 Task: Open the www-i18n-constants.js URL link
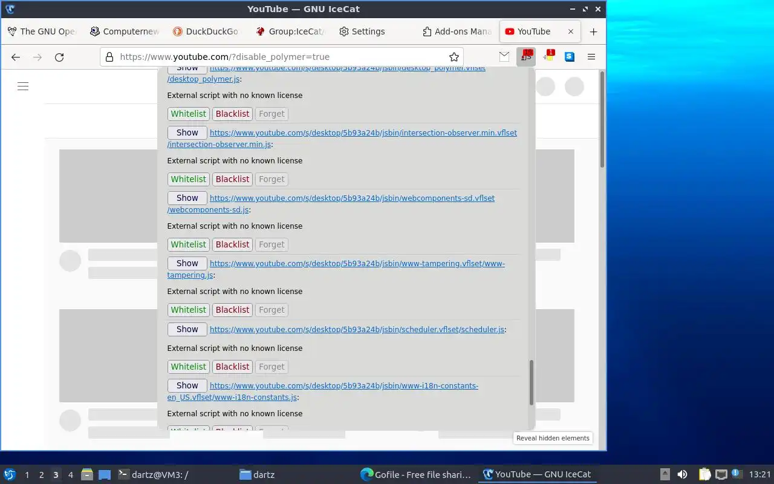(343, 386)
